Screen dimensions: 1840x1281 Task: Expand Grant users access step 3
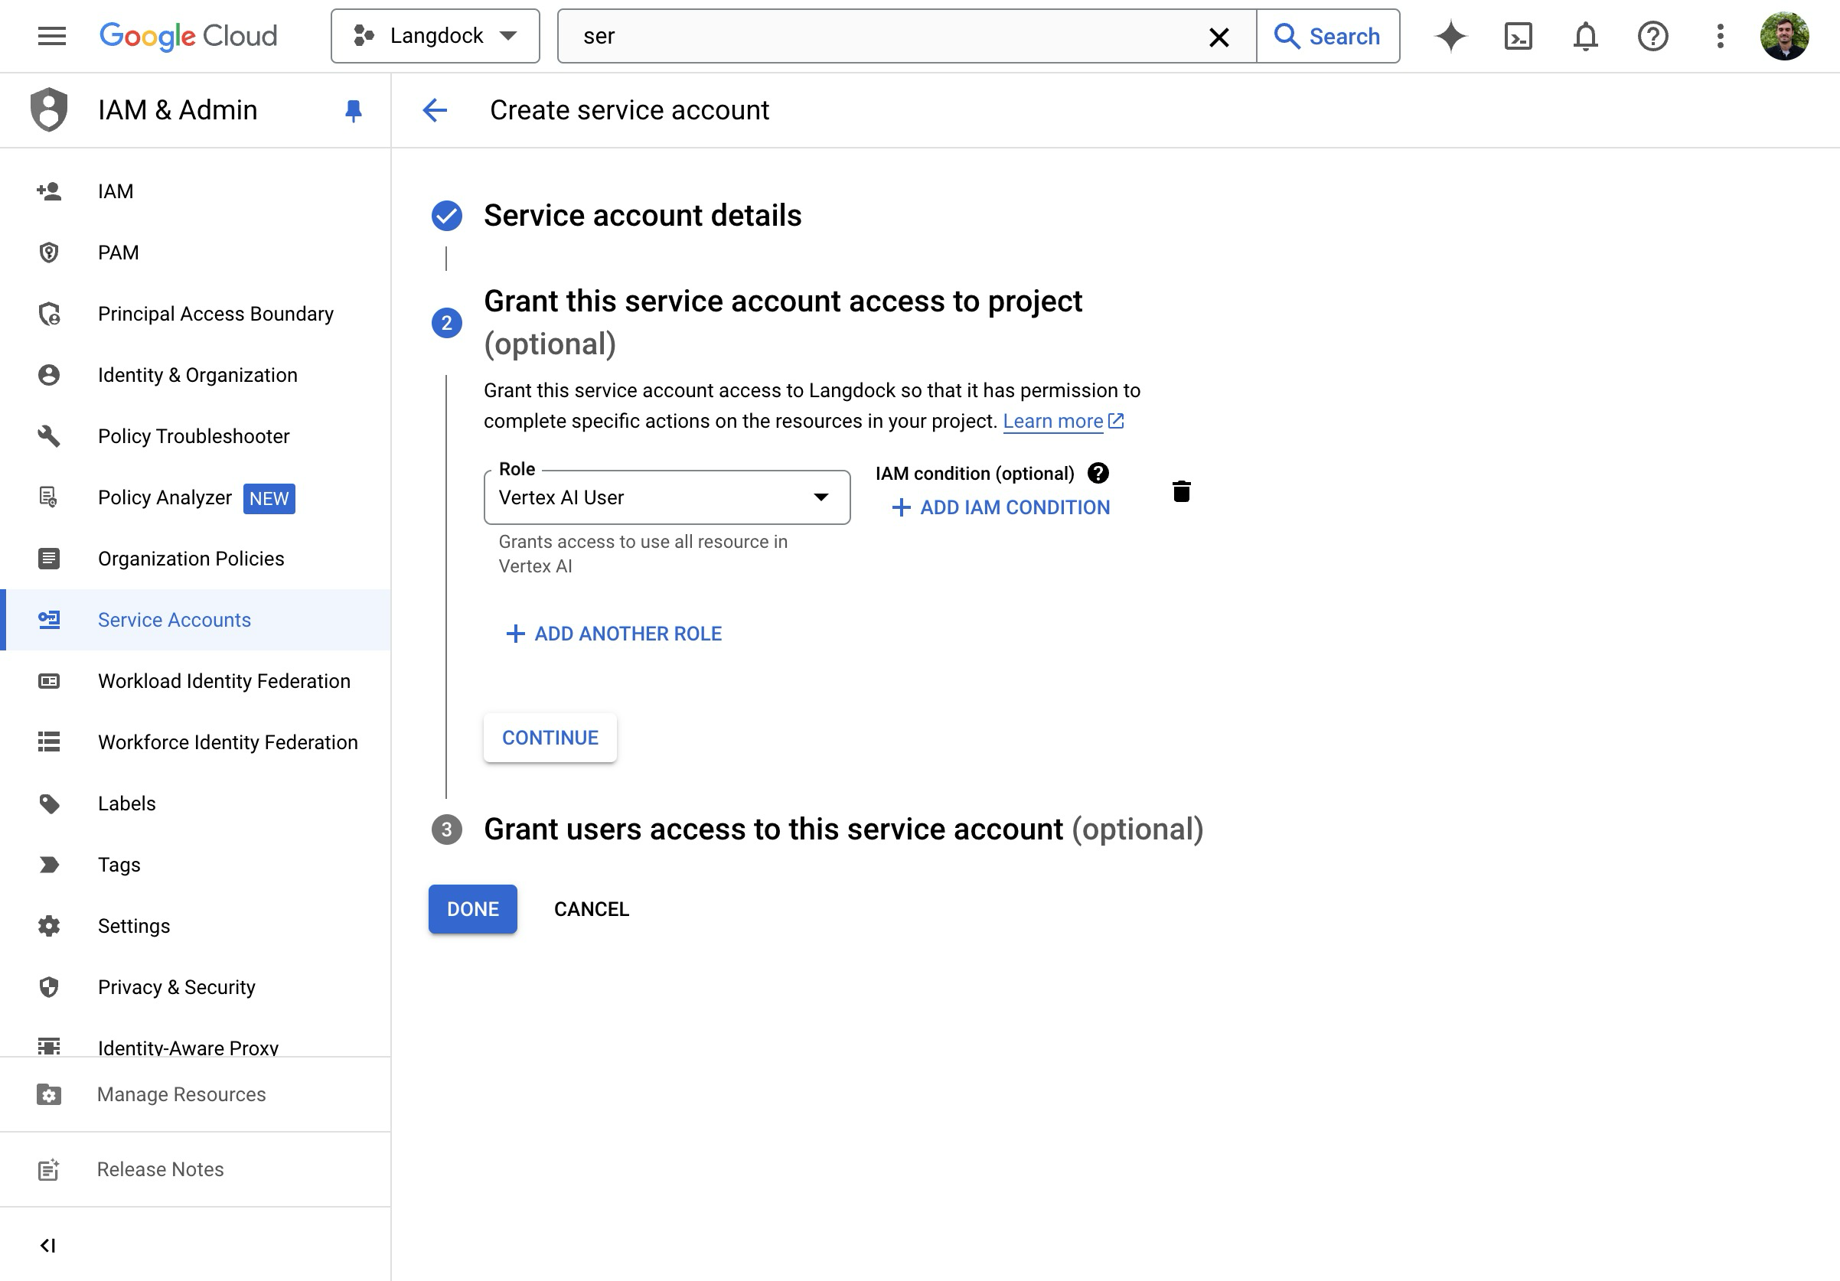tap(843, 830)
